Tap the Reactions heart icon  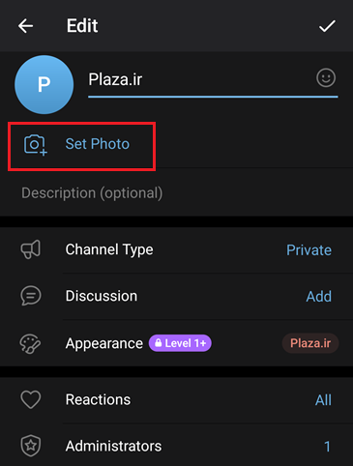(31, 399)
